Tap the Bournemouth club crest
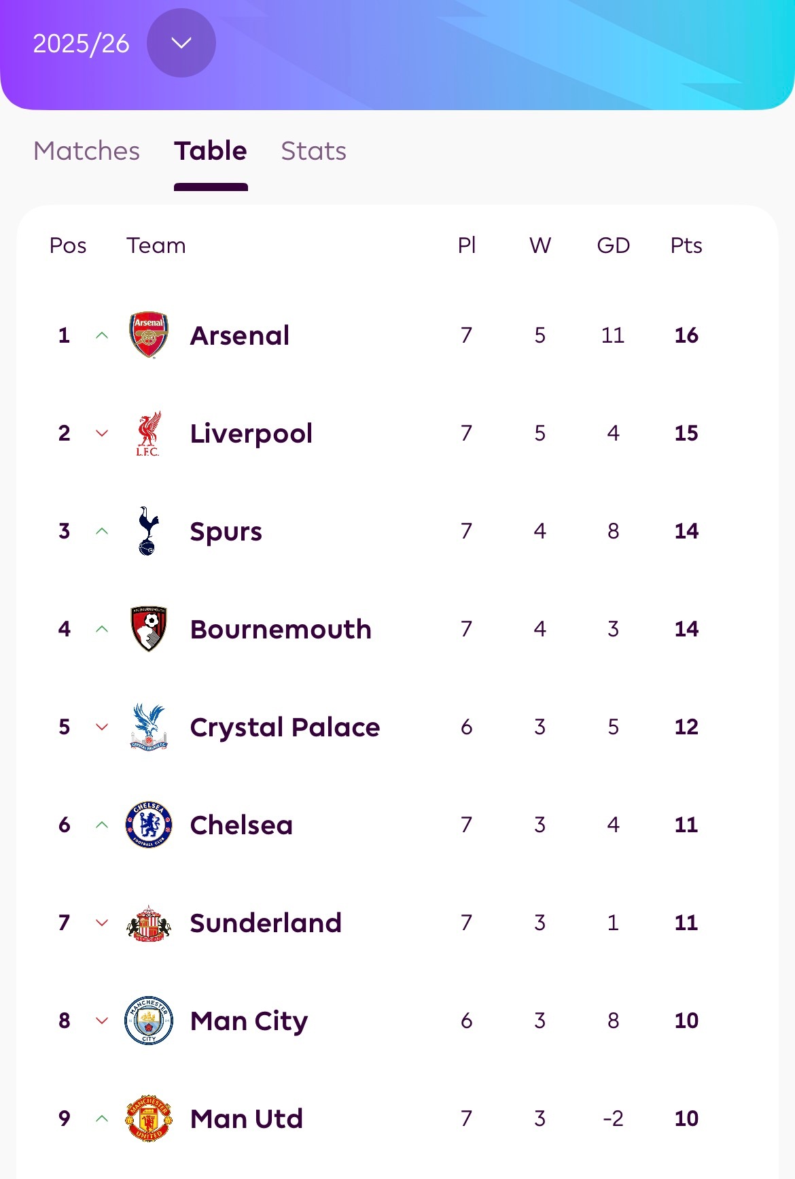This screenshot has width=795, height=1179. (149, 629)
